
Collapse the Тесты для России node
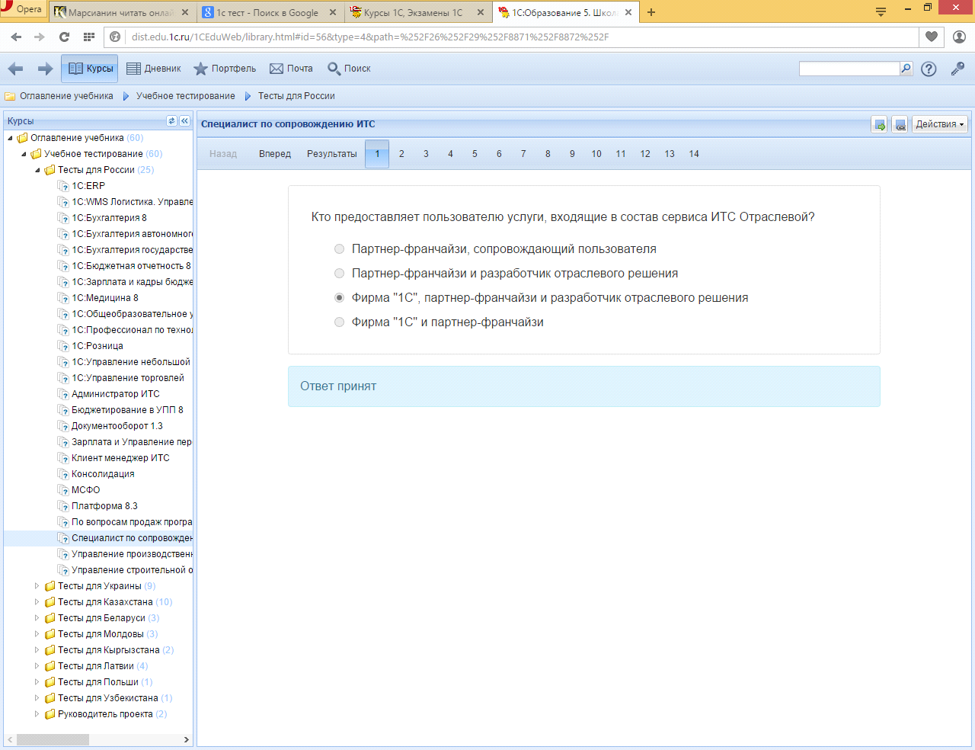coord(37,170)
